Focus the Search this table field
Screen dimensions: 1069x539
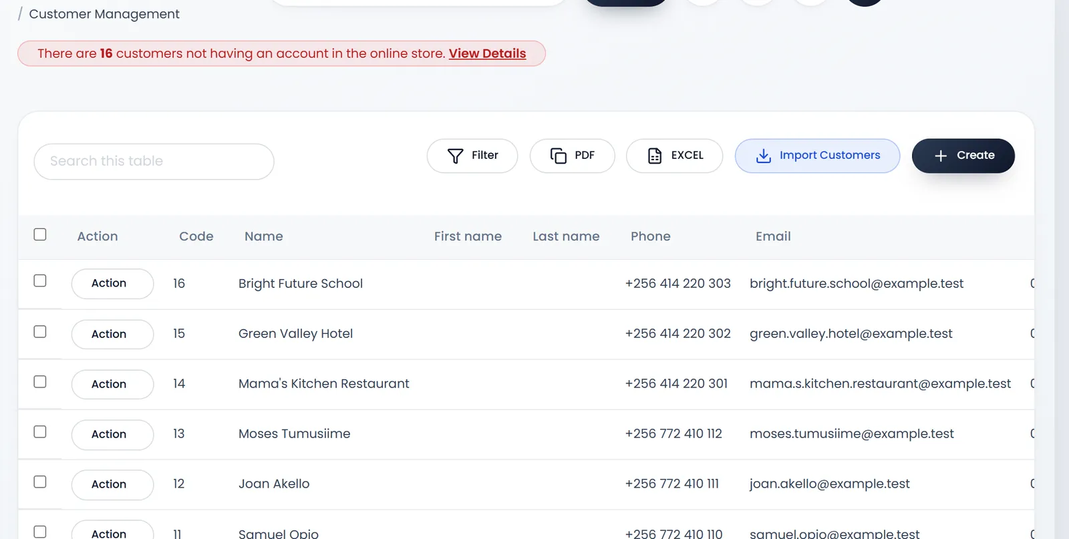(154, 162)
